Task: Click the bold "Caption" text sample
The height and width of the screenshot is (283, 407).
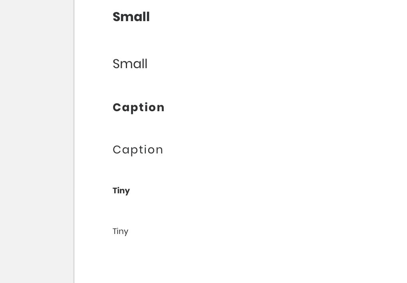Action: [x=139, y=108]
